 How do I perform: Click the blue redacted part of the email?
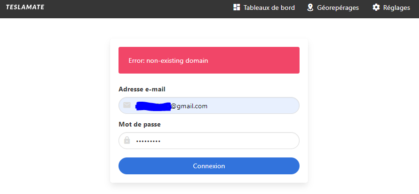153,106
